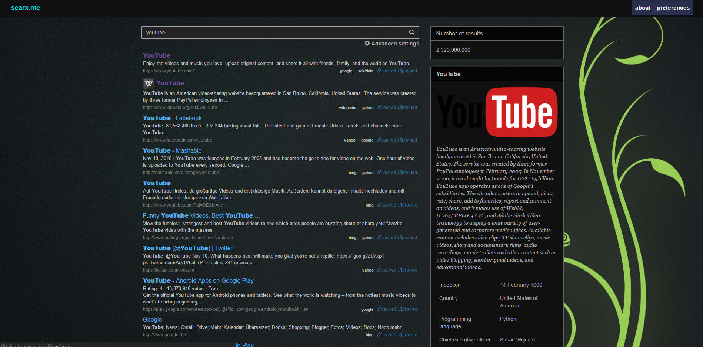This screenshot has width=703, height=347.
Task: Open proxied link for Facebook result
Action: click(x=407, y=140)
